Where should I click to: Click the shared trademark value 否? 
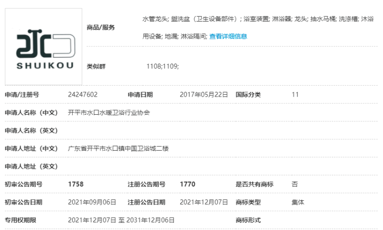(294, 184)
